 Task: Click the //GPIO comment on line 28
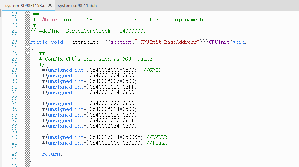(x=152, y=70)
